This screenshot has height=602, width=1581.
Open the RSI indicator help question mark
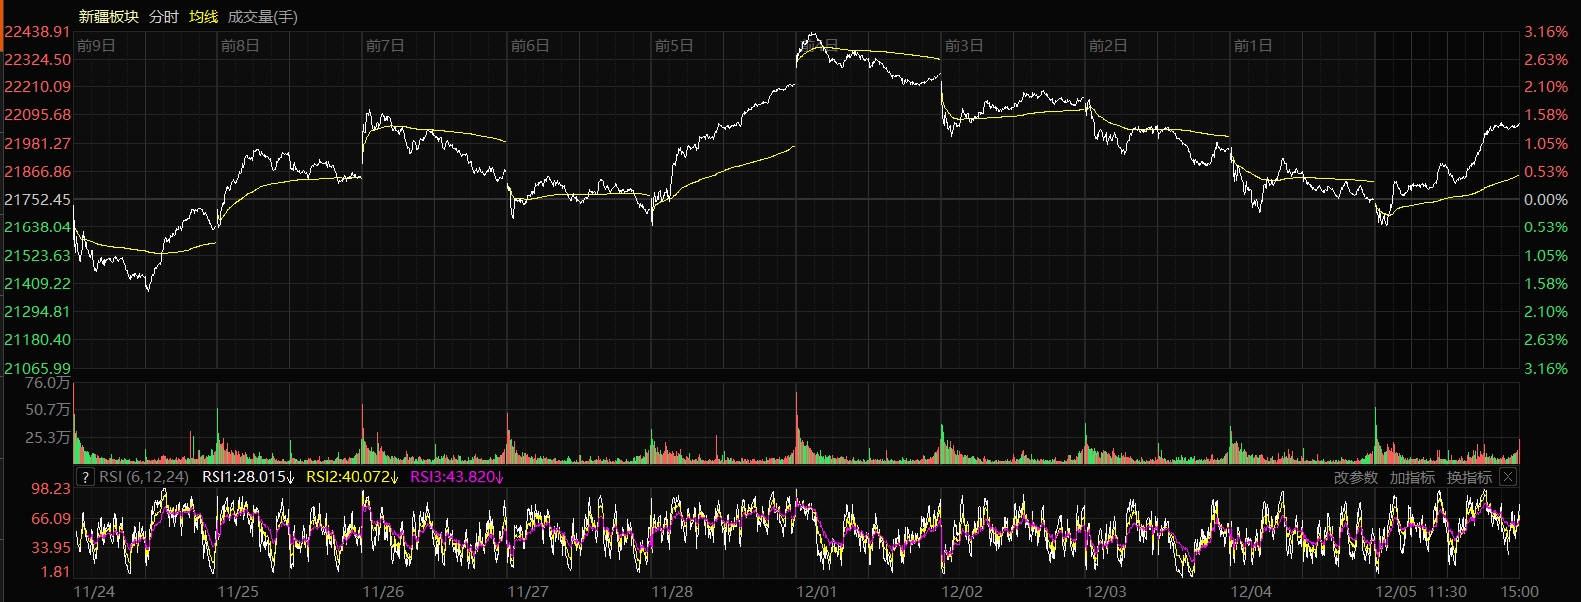(x=85, y=477)
